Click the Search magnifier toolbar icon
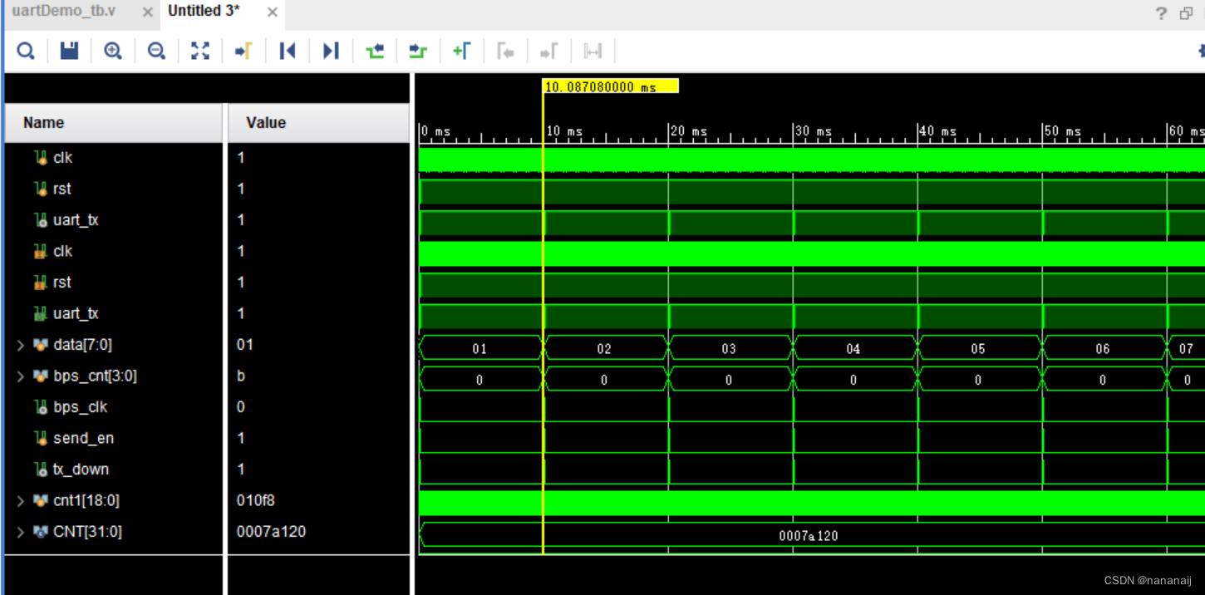This screenshot has height=595, width=1205. pos(26,52)
